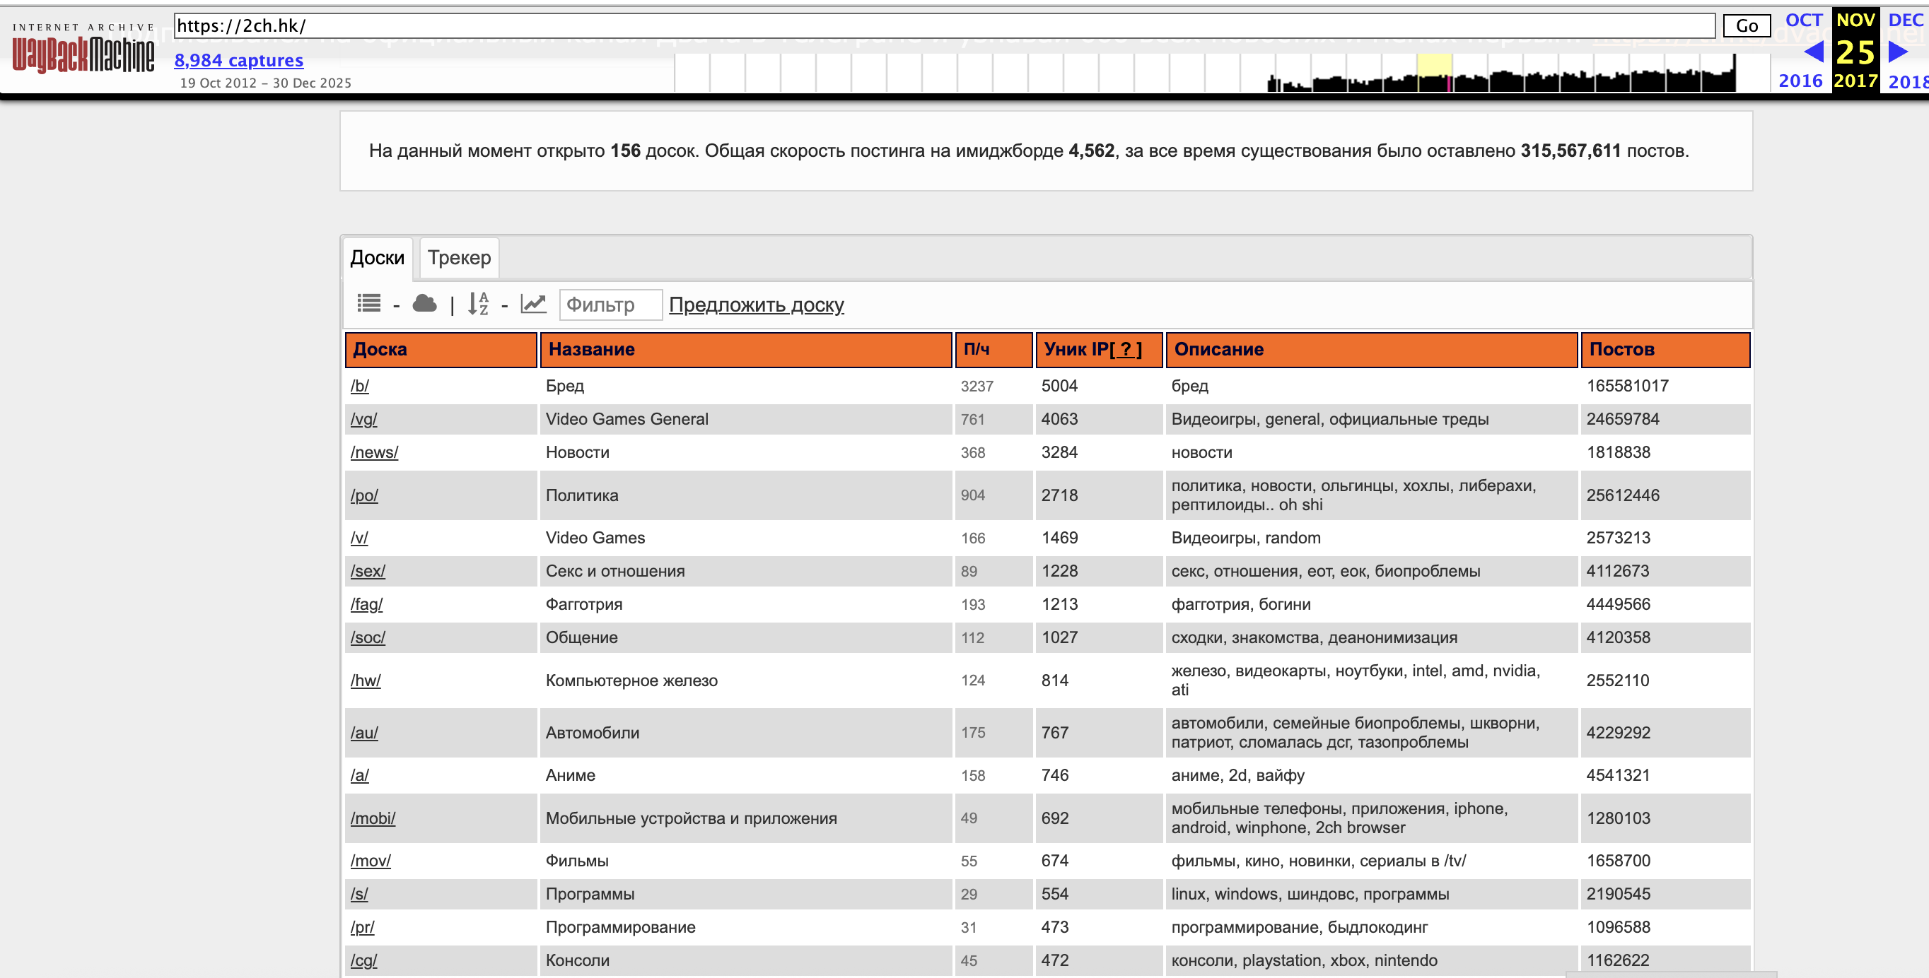Click the chart sort icon
The image size is (1929, 978).
click(x=533, y=303)
